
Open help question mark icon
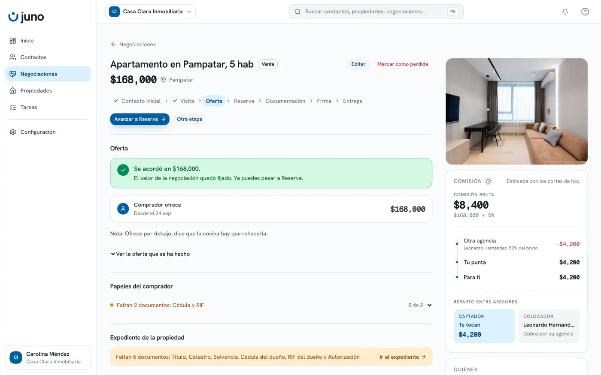[585, 12]
